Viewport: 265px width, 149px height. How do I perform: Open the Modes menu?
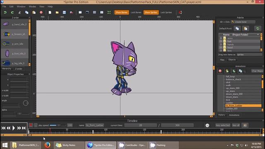click(32, 7)
